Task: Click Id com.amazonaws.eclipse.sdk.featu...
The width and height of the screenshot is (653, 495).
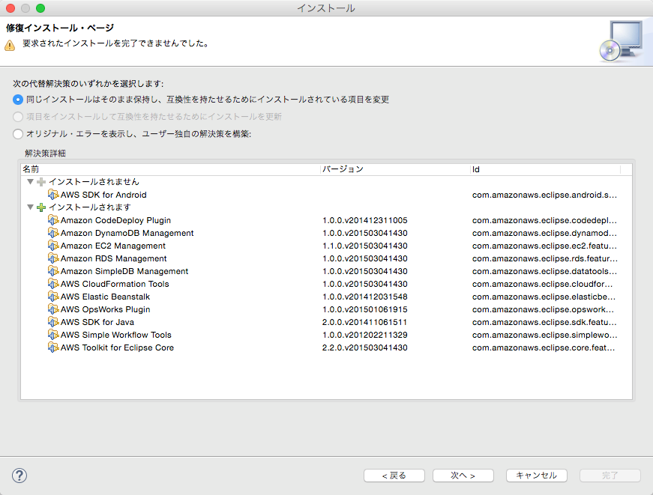Action: tap(545, 322)
